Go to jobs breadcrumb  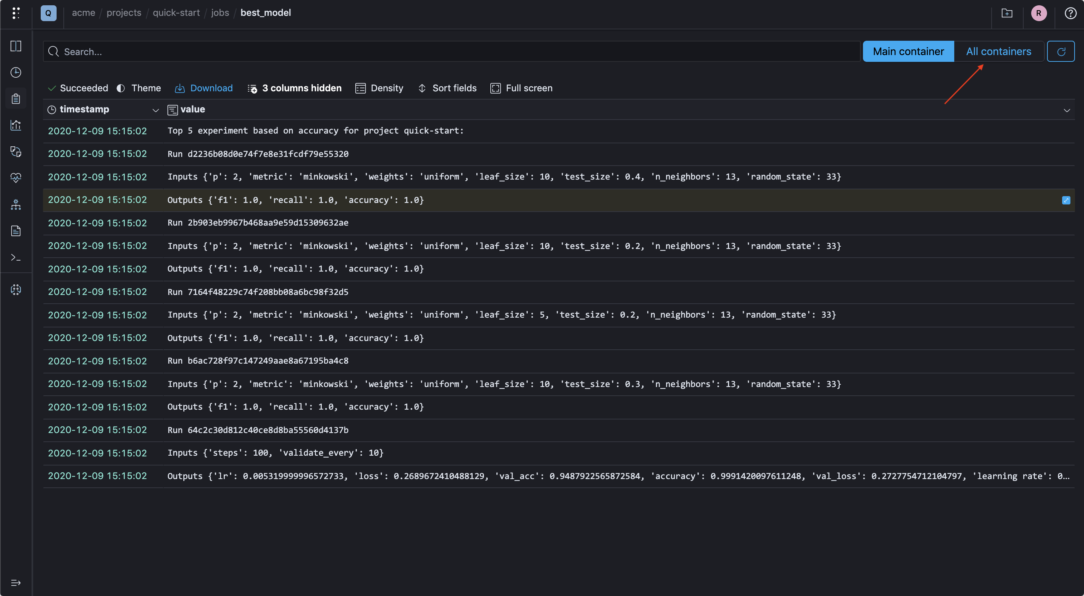[x=220, y=12]
